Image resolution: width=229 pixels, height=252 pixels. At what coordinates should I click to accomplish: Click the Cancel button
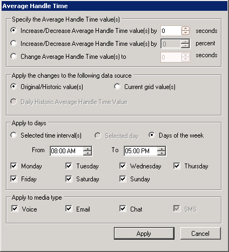click(x=200, y=234)
